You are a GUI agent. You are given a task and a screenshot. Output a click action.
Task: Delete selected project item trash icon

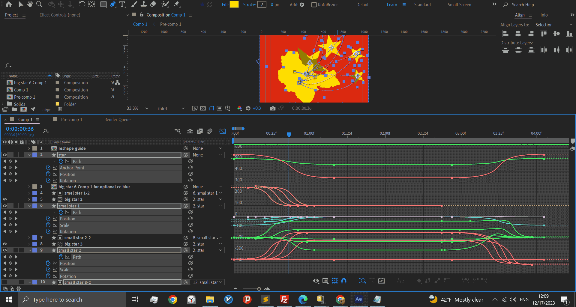(x=60, y=109)
